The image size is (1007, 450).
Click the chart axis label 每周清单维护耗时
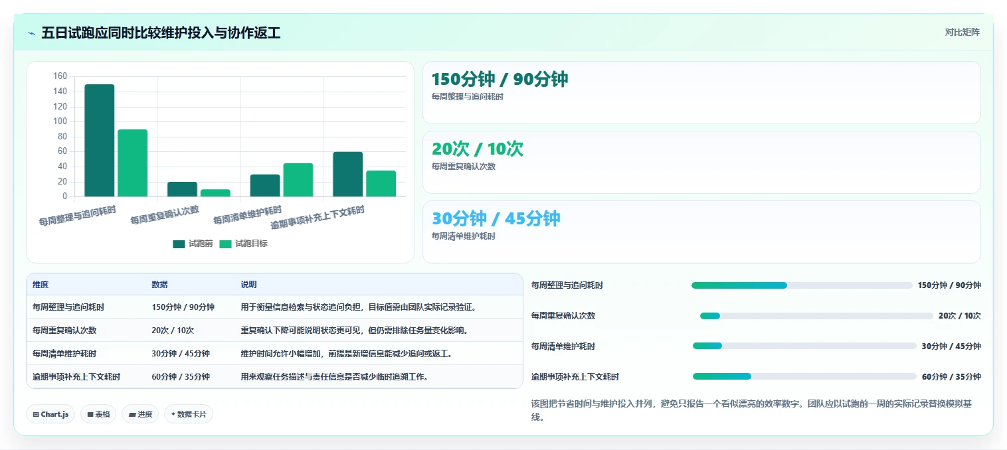(x=247, y=214)
